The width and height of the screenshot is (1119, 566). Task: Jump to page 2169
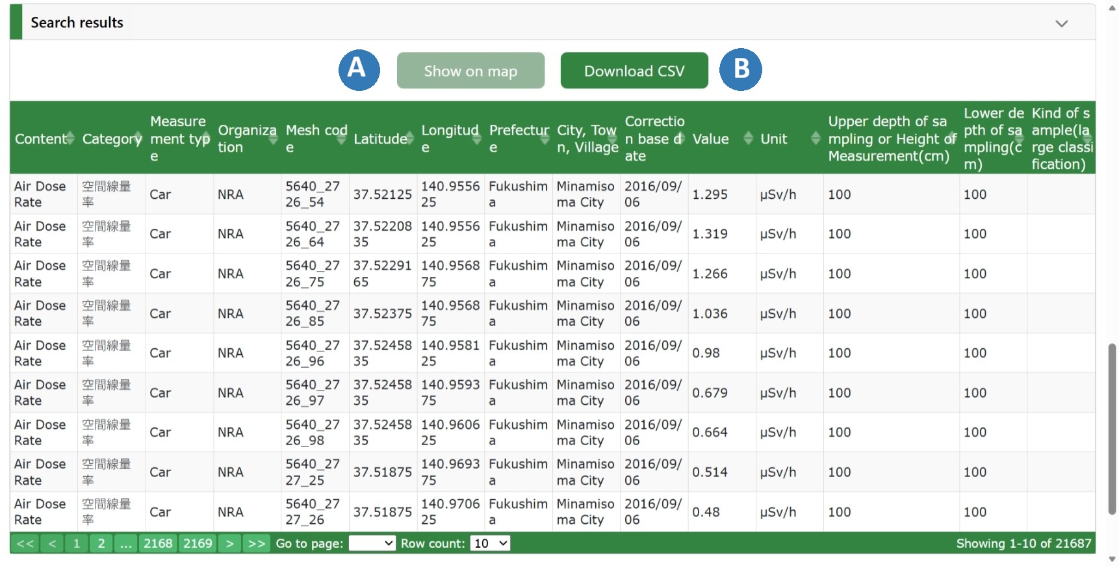[x=198, y=543]
